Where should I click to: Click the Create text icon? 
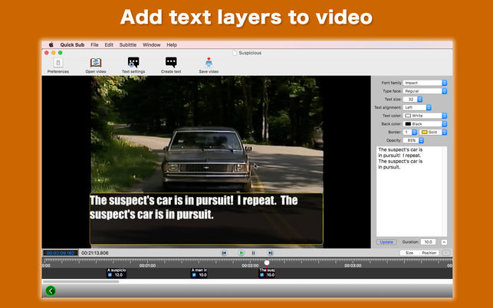pos(171,64)
